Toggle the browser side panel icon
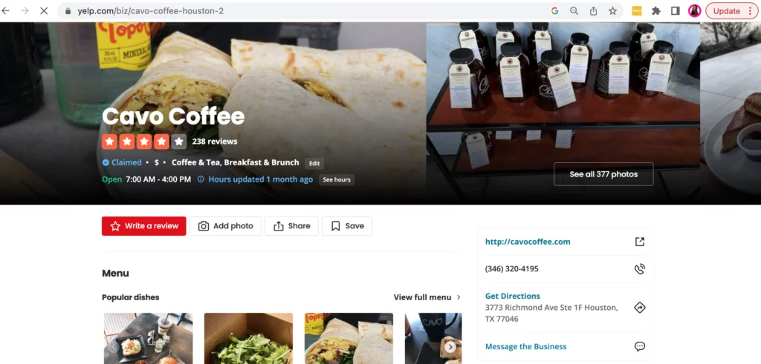Image resolution: width=761 pixels, height=364 pixels. (x=675, y=10)
